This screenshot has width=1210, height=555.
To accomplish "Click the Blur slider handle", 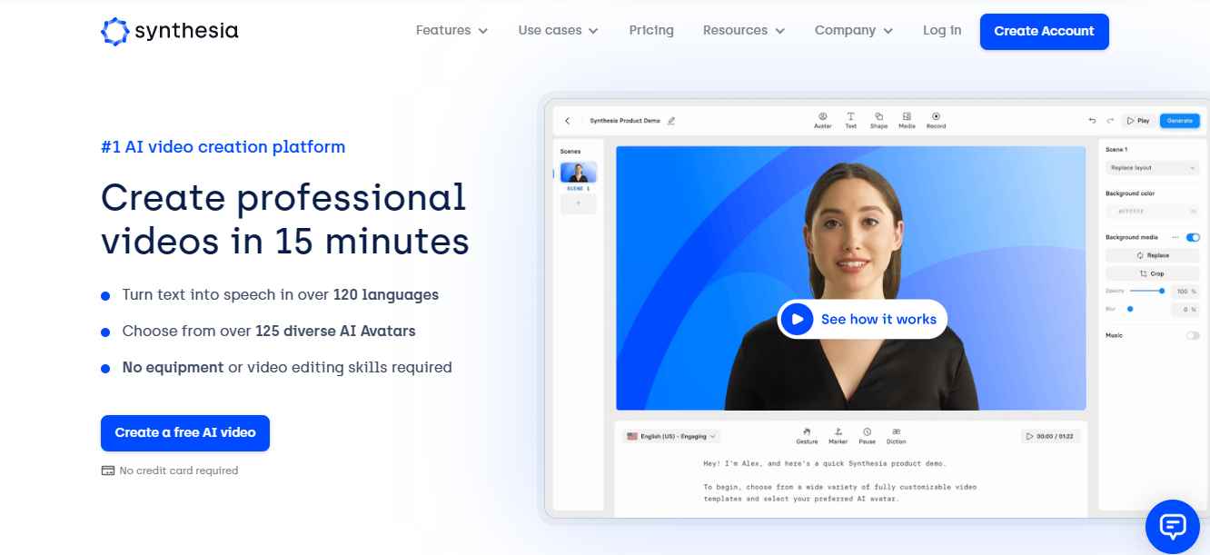I will point(1130,309).
